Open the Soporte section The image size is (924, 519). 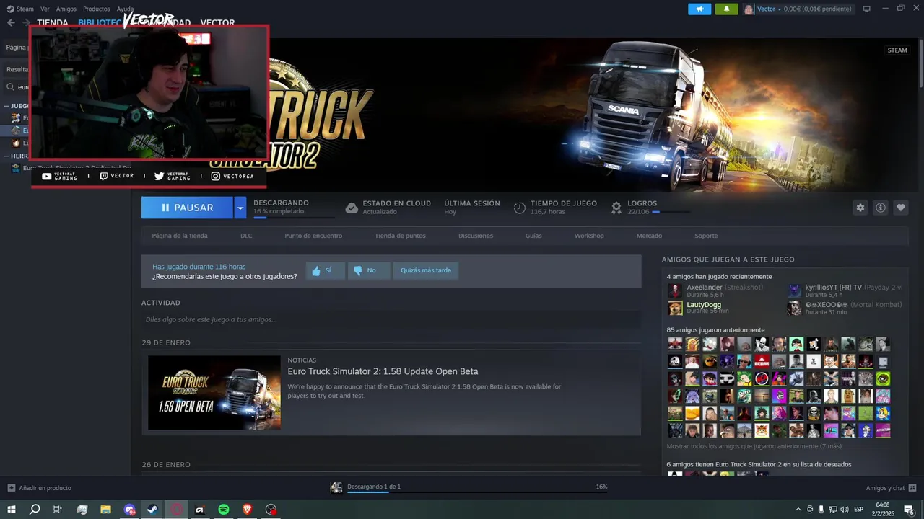706,236
